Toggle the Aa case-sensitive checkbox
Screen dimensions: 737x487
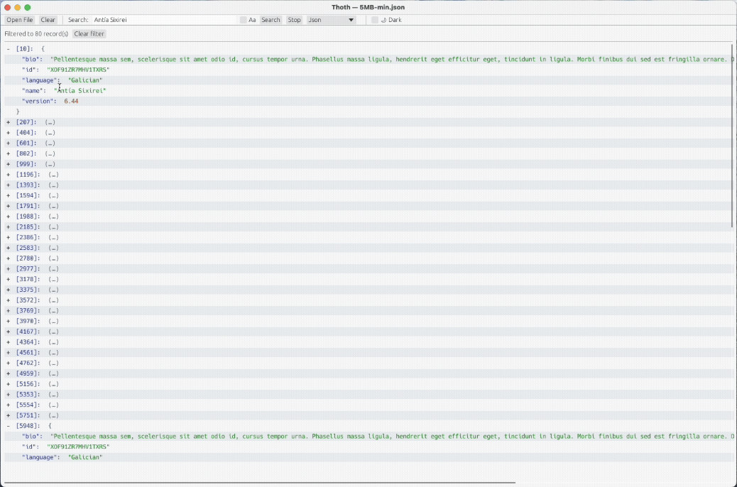(243, 20)
